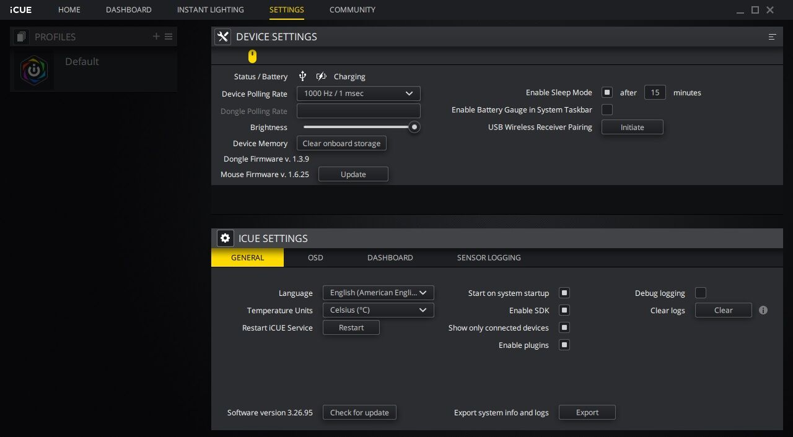Viewport: 793px width, 437px height.
Task: Add a new profile with plus icon
Action: (156, 37)
